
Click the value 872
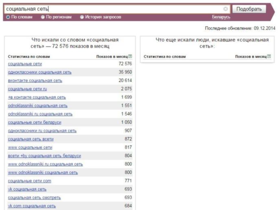coord(128,139)
